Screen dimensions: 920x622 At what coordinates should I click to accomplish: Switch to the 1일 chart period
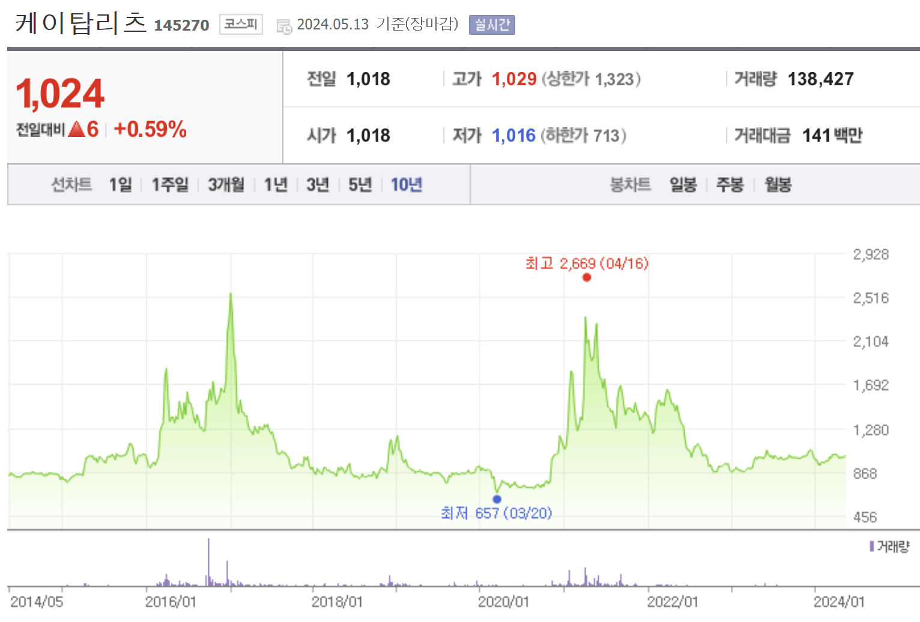120,185
